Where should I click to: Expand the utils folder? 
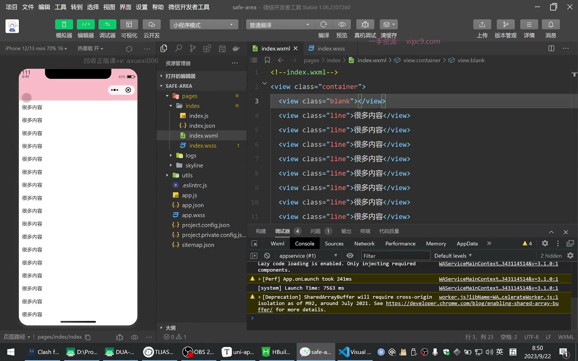pos(167,175)
